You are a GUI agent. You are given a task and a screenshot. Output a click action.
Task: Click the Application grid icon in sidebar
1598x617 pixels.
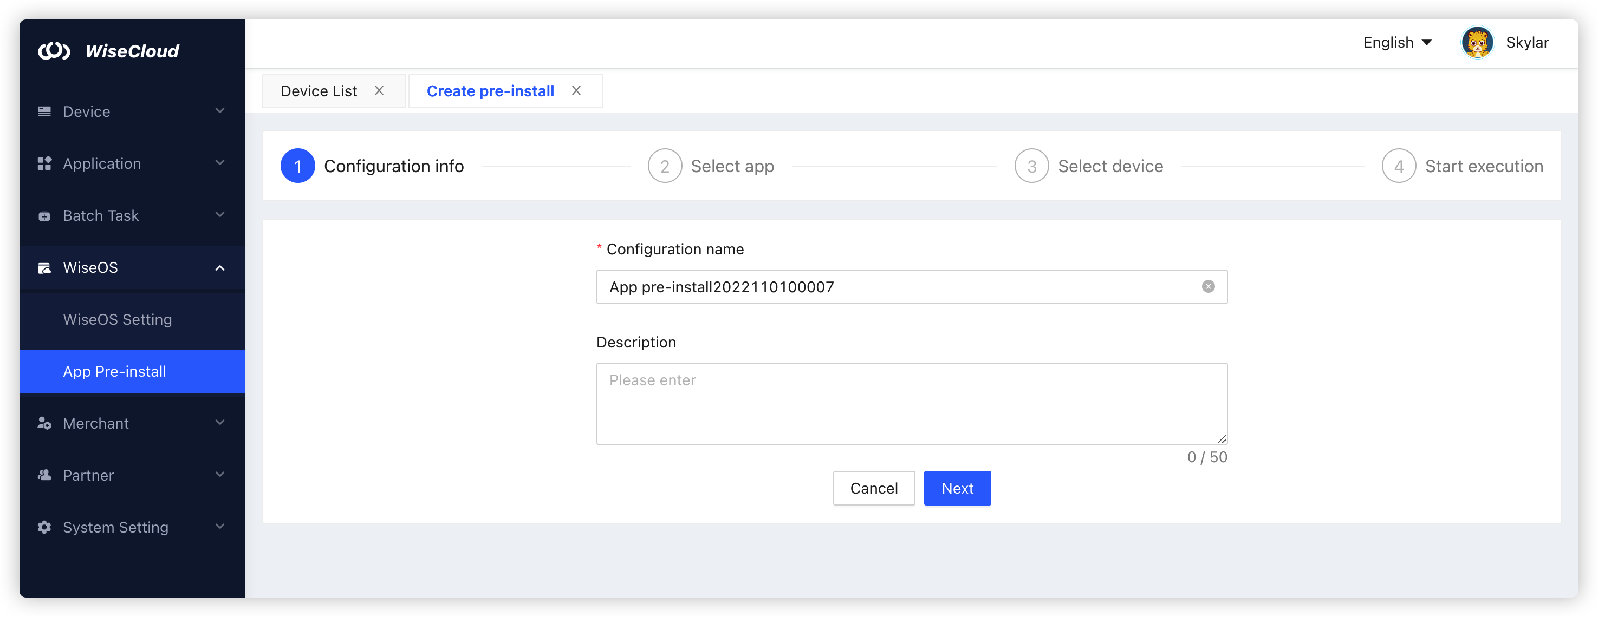(43, 163)
